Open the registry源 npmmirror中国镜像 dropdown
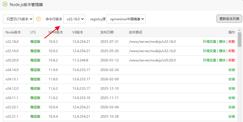 coord(126,19)
